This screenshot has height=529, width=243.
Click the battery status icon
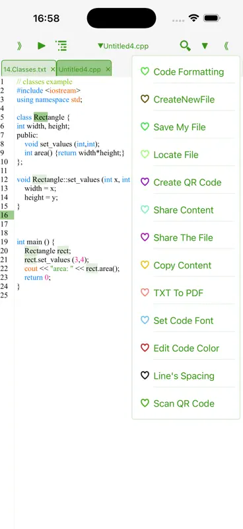click(x=212, y=18)
